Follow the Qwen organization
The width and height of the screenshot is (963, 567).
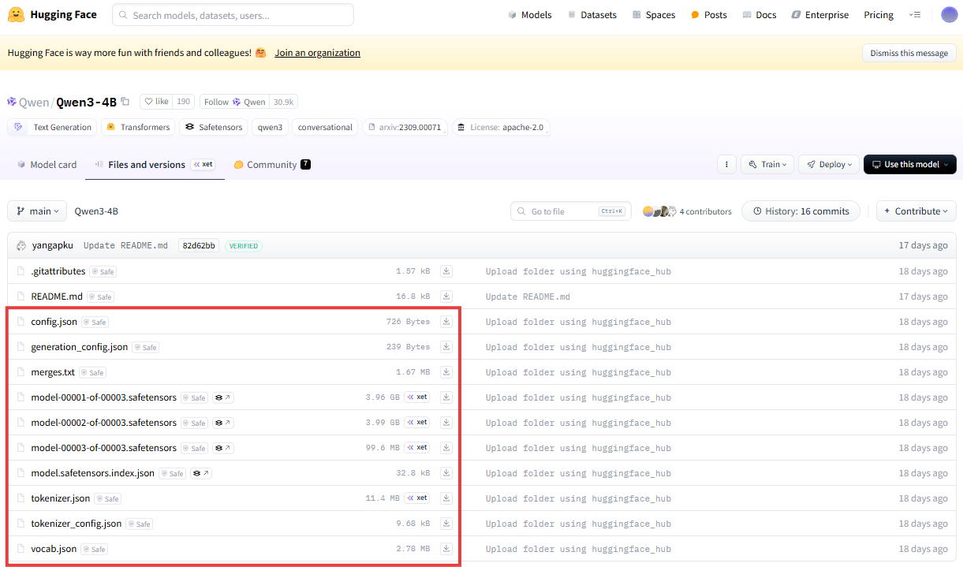tap(234, 102)
